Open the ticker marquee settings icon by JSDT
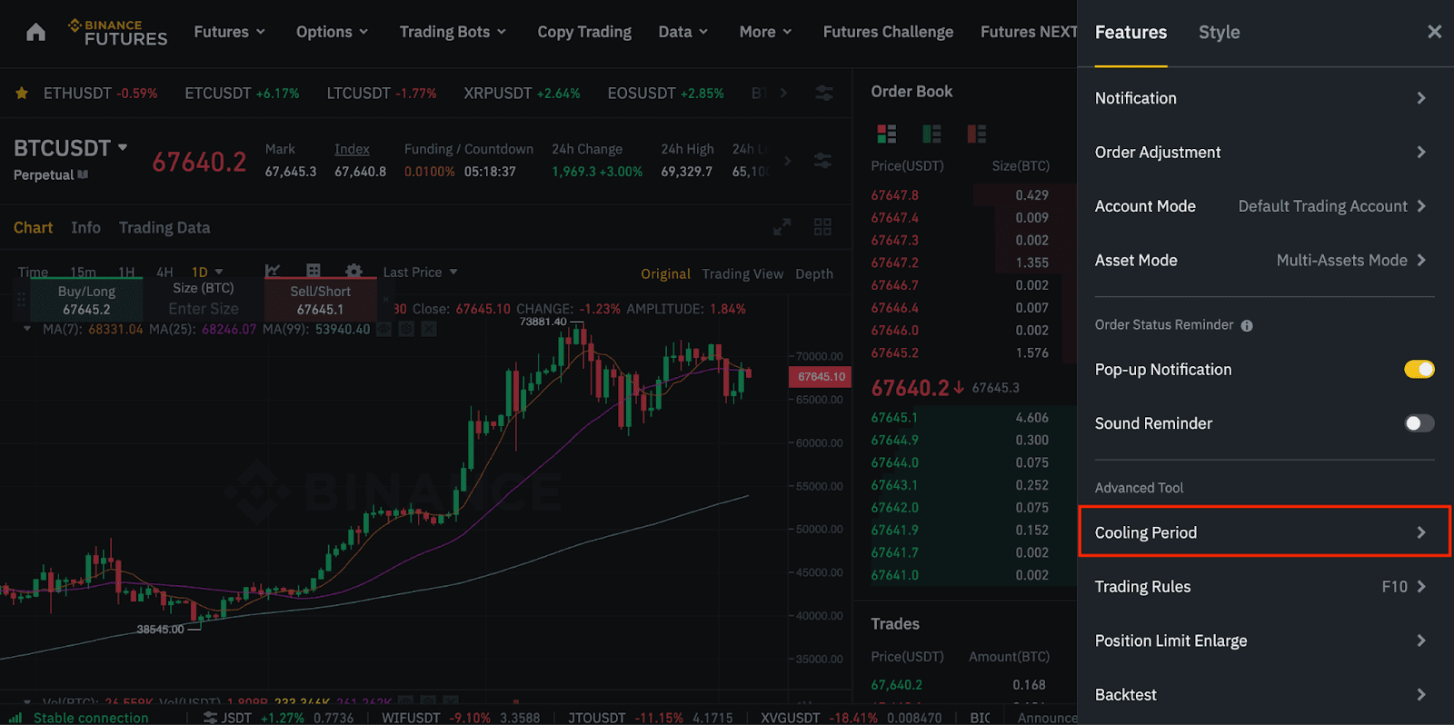The height and width of the screenshot is (725, 1454). pyautogui.click(x=211, y=718)
